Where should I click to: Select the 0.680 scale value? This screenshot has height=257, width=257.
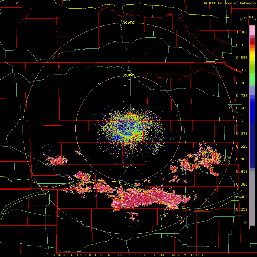242,108
